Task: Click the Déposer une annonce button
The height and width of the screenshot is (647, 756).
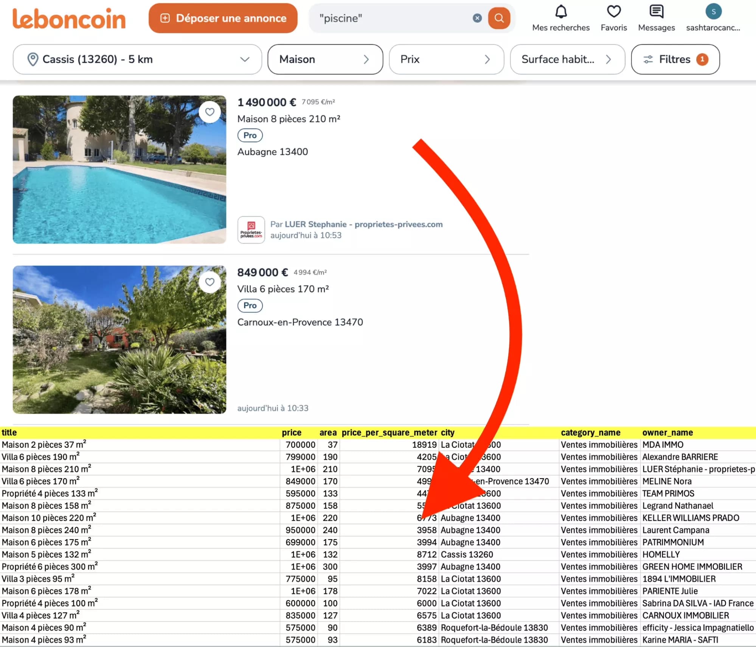Action: 223,18
